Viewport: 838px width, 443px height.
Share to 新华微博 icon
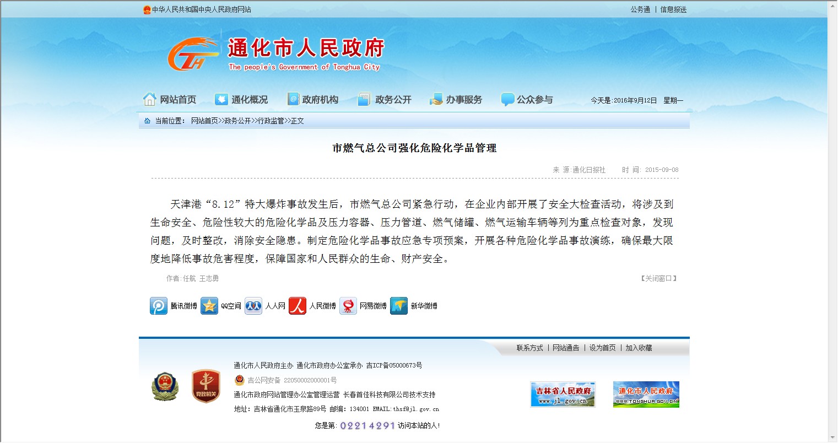click(x=399, y=306)
